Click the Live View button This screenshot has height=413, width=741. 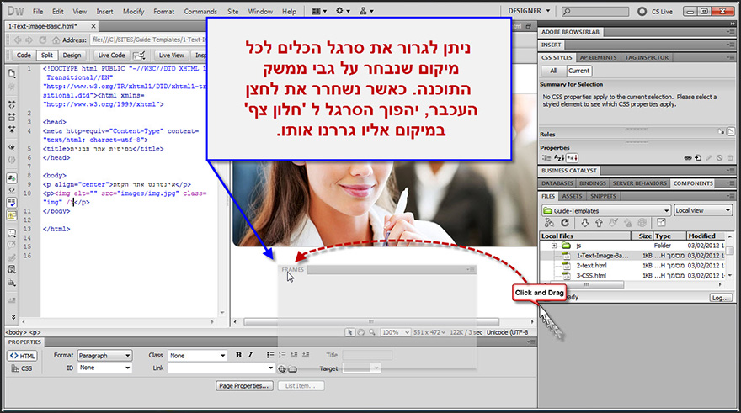click(x=171, y=56)
